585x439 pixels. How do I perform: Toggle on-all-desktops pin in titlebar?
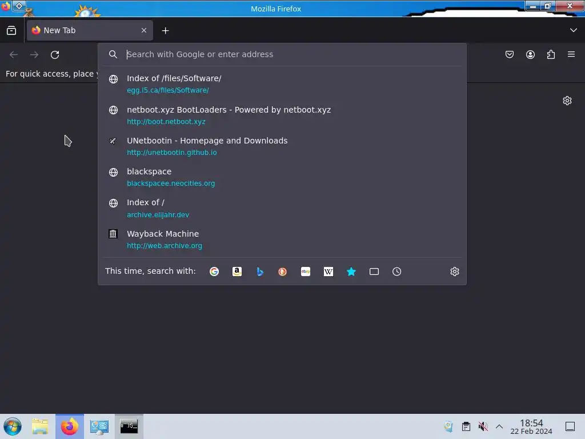pyautogui.click(x=19, y=6)
